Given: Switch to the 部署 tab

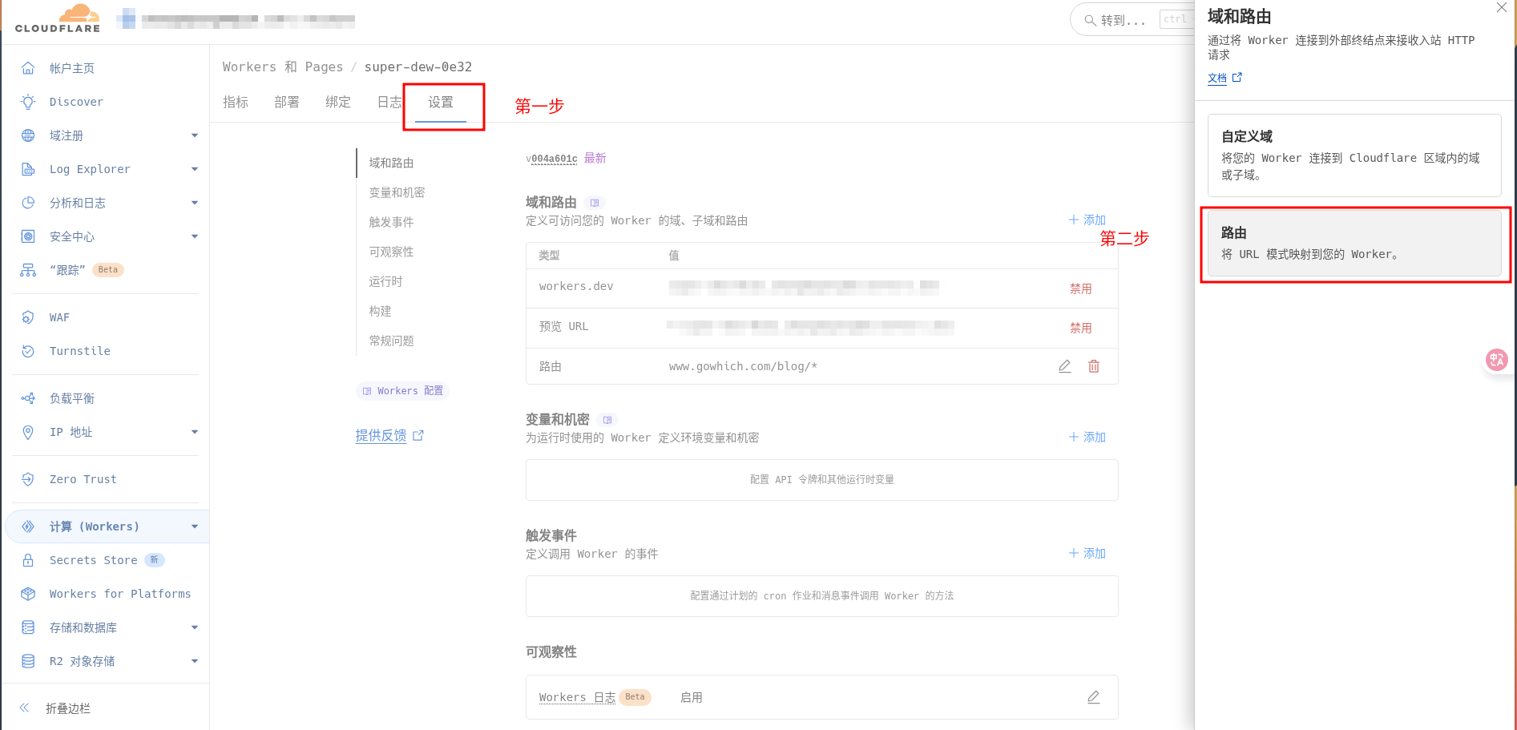Looking at the screenshot, I should click(x=287, y=102).
